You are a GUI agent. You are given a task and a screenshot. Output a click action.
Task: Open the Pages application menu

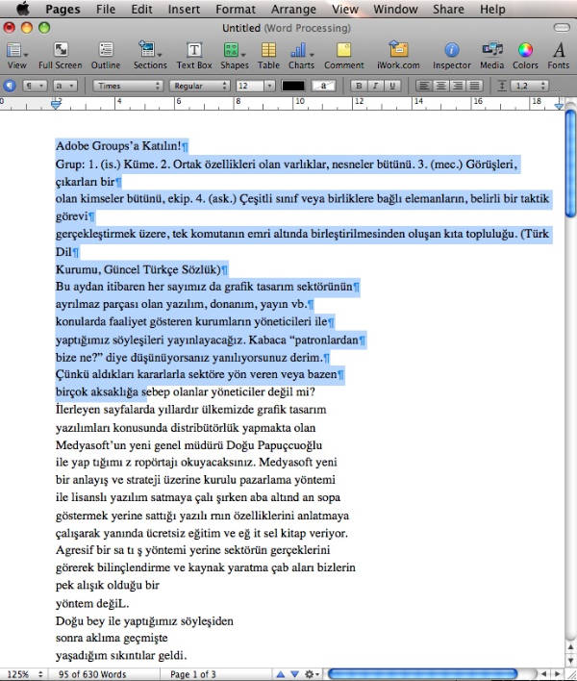[63, 9]
